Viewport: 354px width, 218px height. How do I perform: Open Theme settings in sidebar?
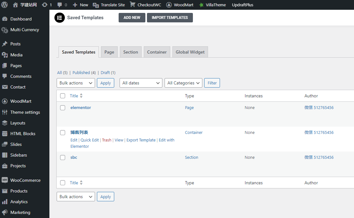pos(25,112)
